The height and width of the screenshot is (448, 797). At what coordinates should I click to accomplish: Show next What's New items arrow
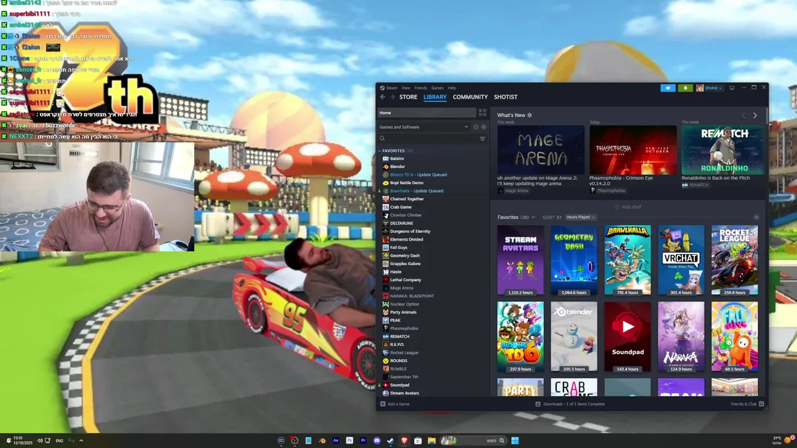coord(755,115)
